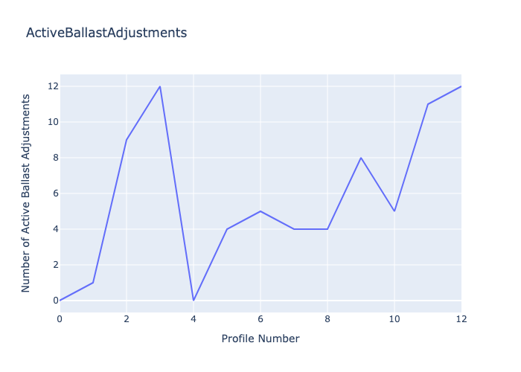Click the x-axis tick label 10
Viewport: 521px width, 372px height.
(x=394, y=318)
